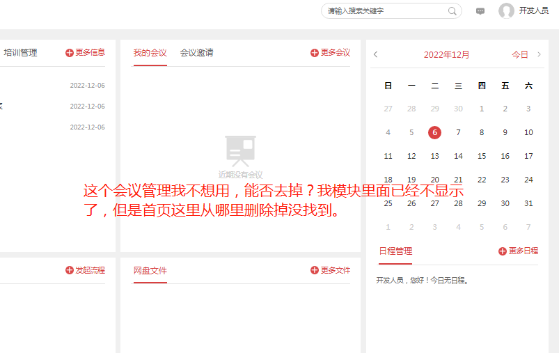Select December 11 in calendar
The width and height of the screenshot is (559, 353).
pos(388,156)
